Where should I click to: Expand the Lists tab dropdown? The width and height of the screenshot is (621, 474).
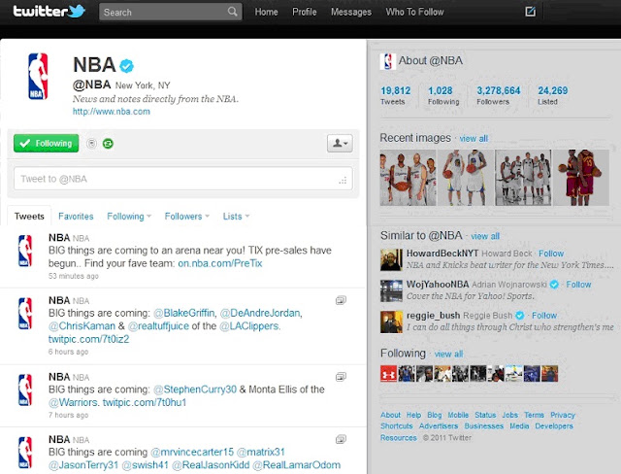coord(236,216)
